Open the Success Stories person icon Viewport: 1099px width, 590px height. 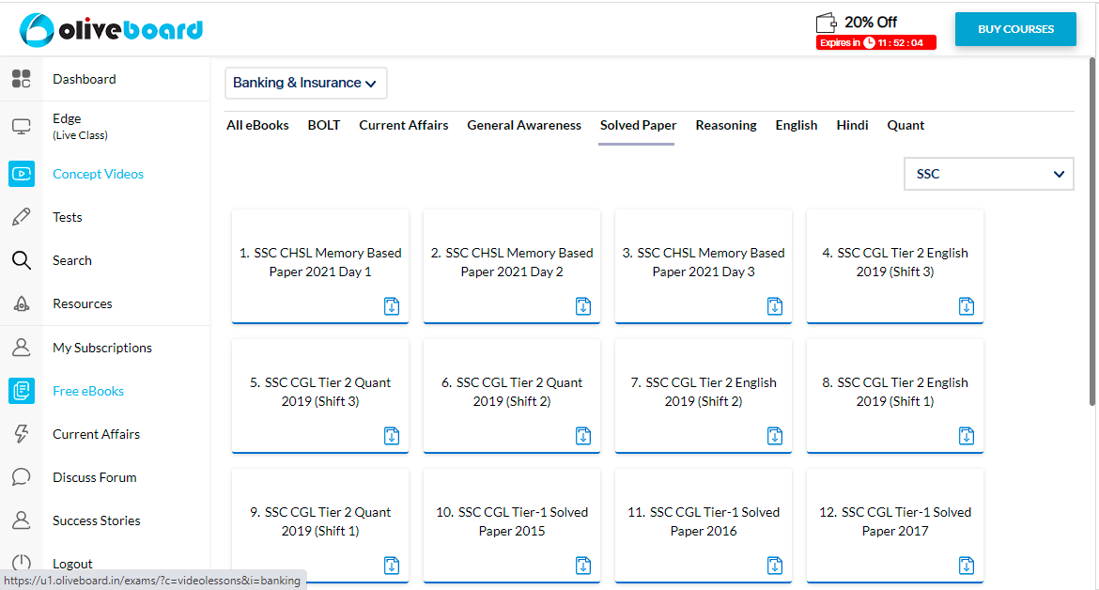click(21, 520)
